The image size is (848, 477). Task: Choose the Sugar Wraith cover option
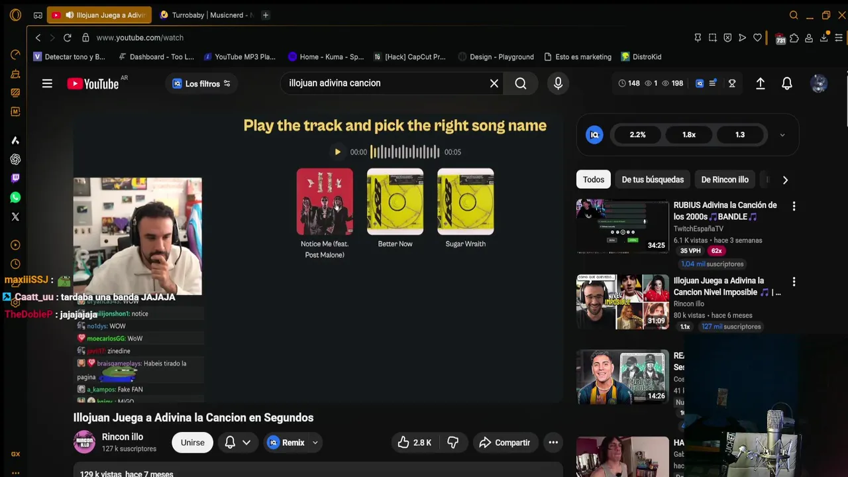(x=465, y=201)
